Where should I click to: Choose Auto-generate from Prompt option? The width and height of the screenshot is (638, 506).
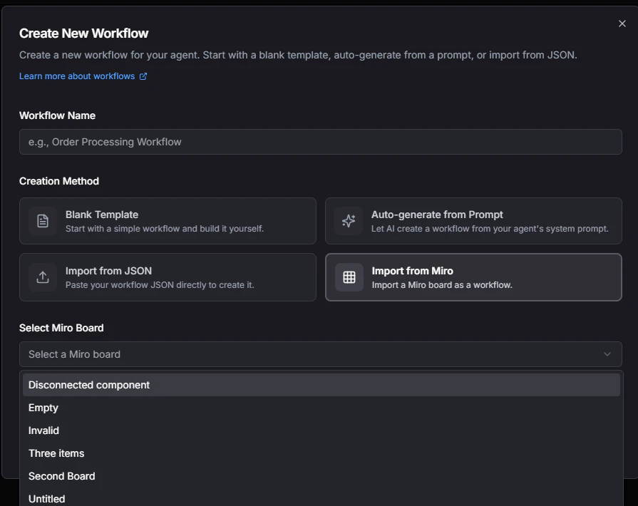point(473,221)
